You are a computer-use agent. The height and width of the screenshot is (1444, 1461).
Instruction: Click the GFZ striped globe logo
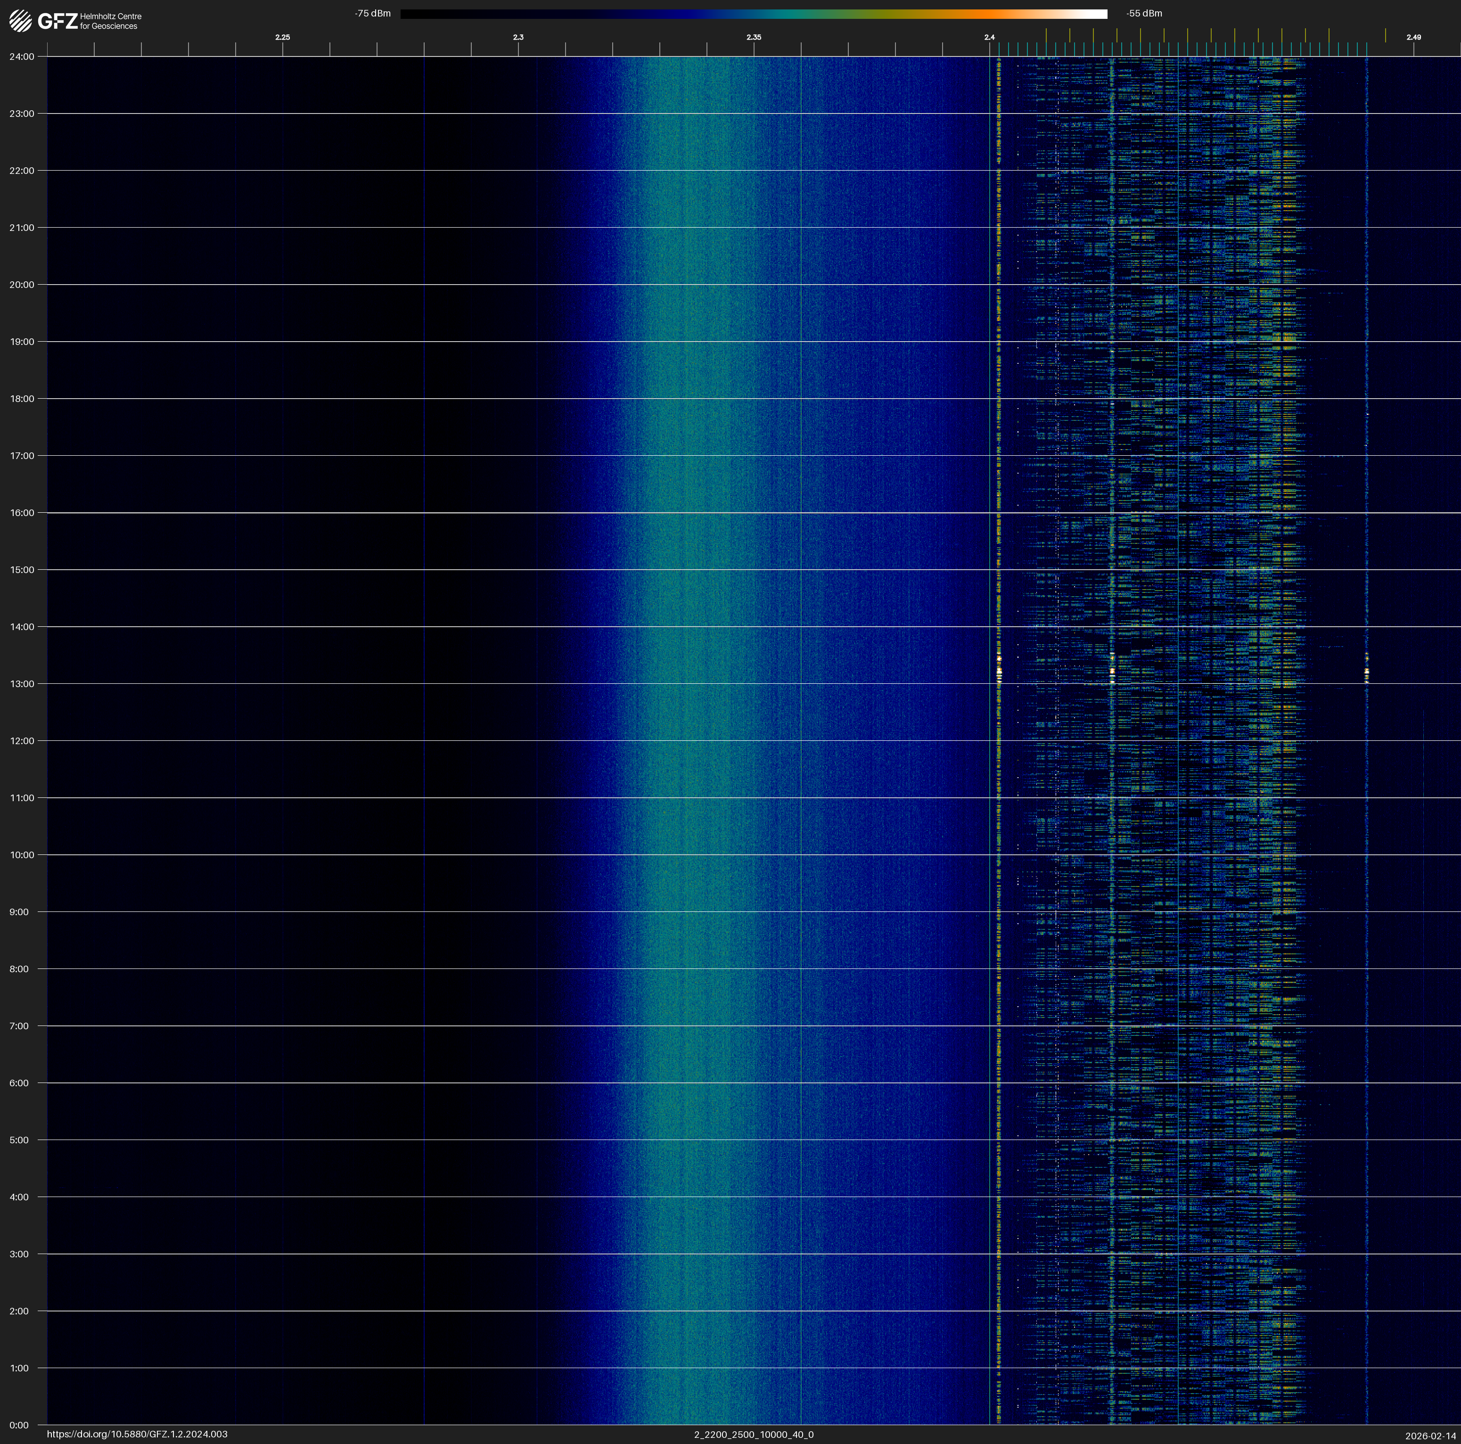coord(20,21)
